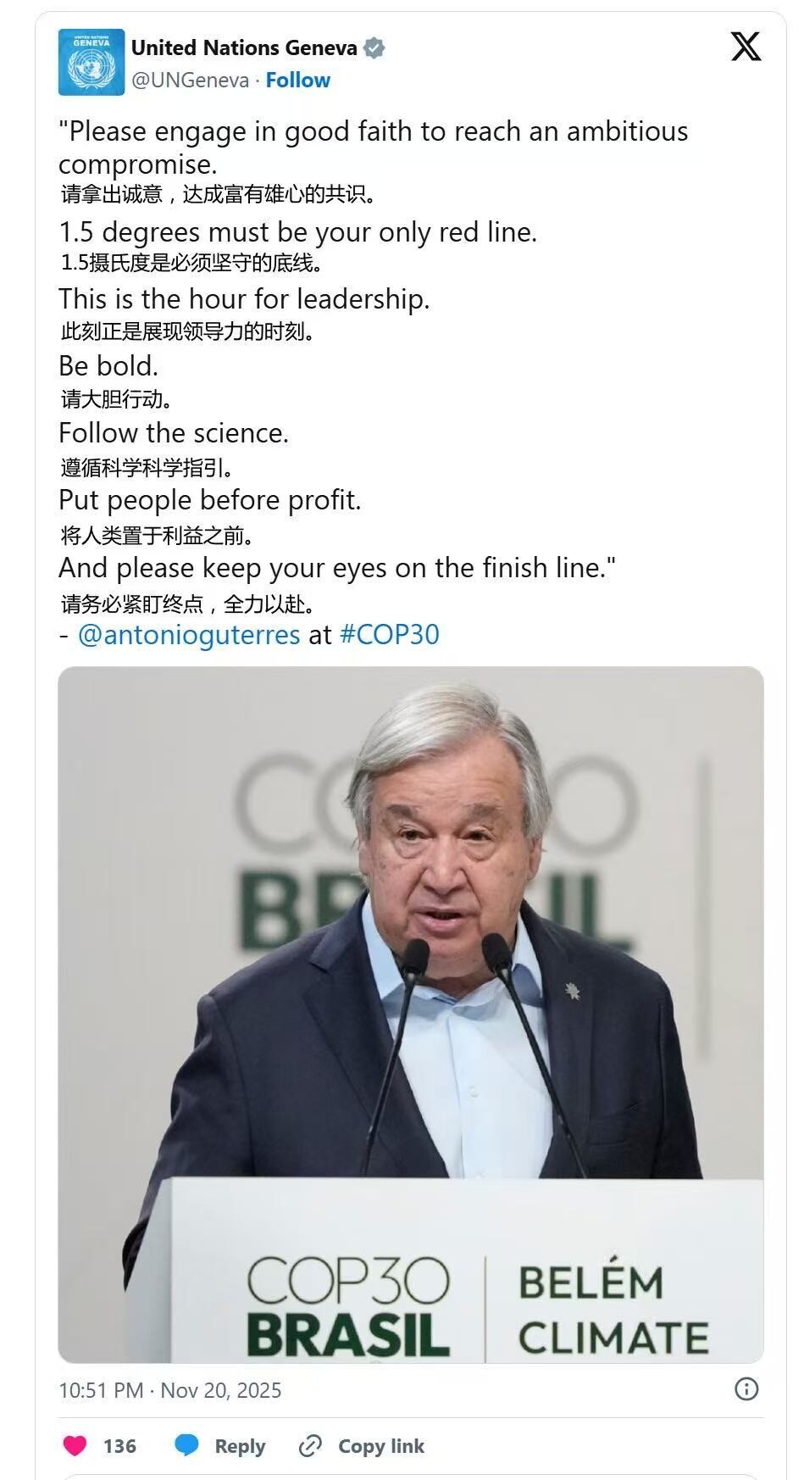Open the @antonioguterres mention
804x1480 pixels.
(x=189, y=635)
